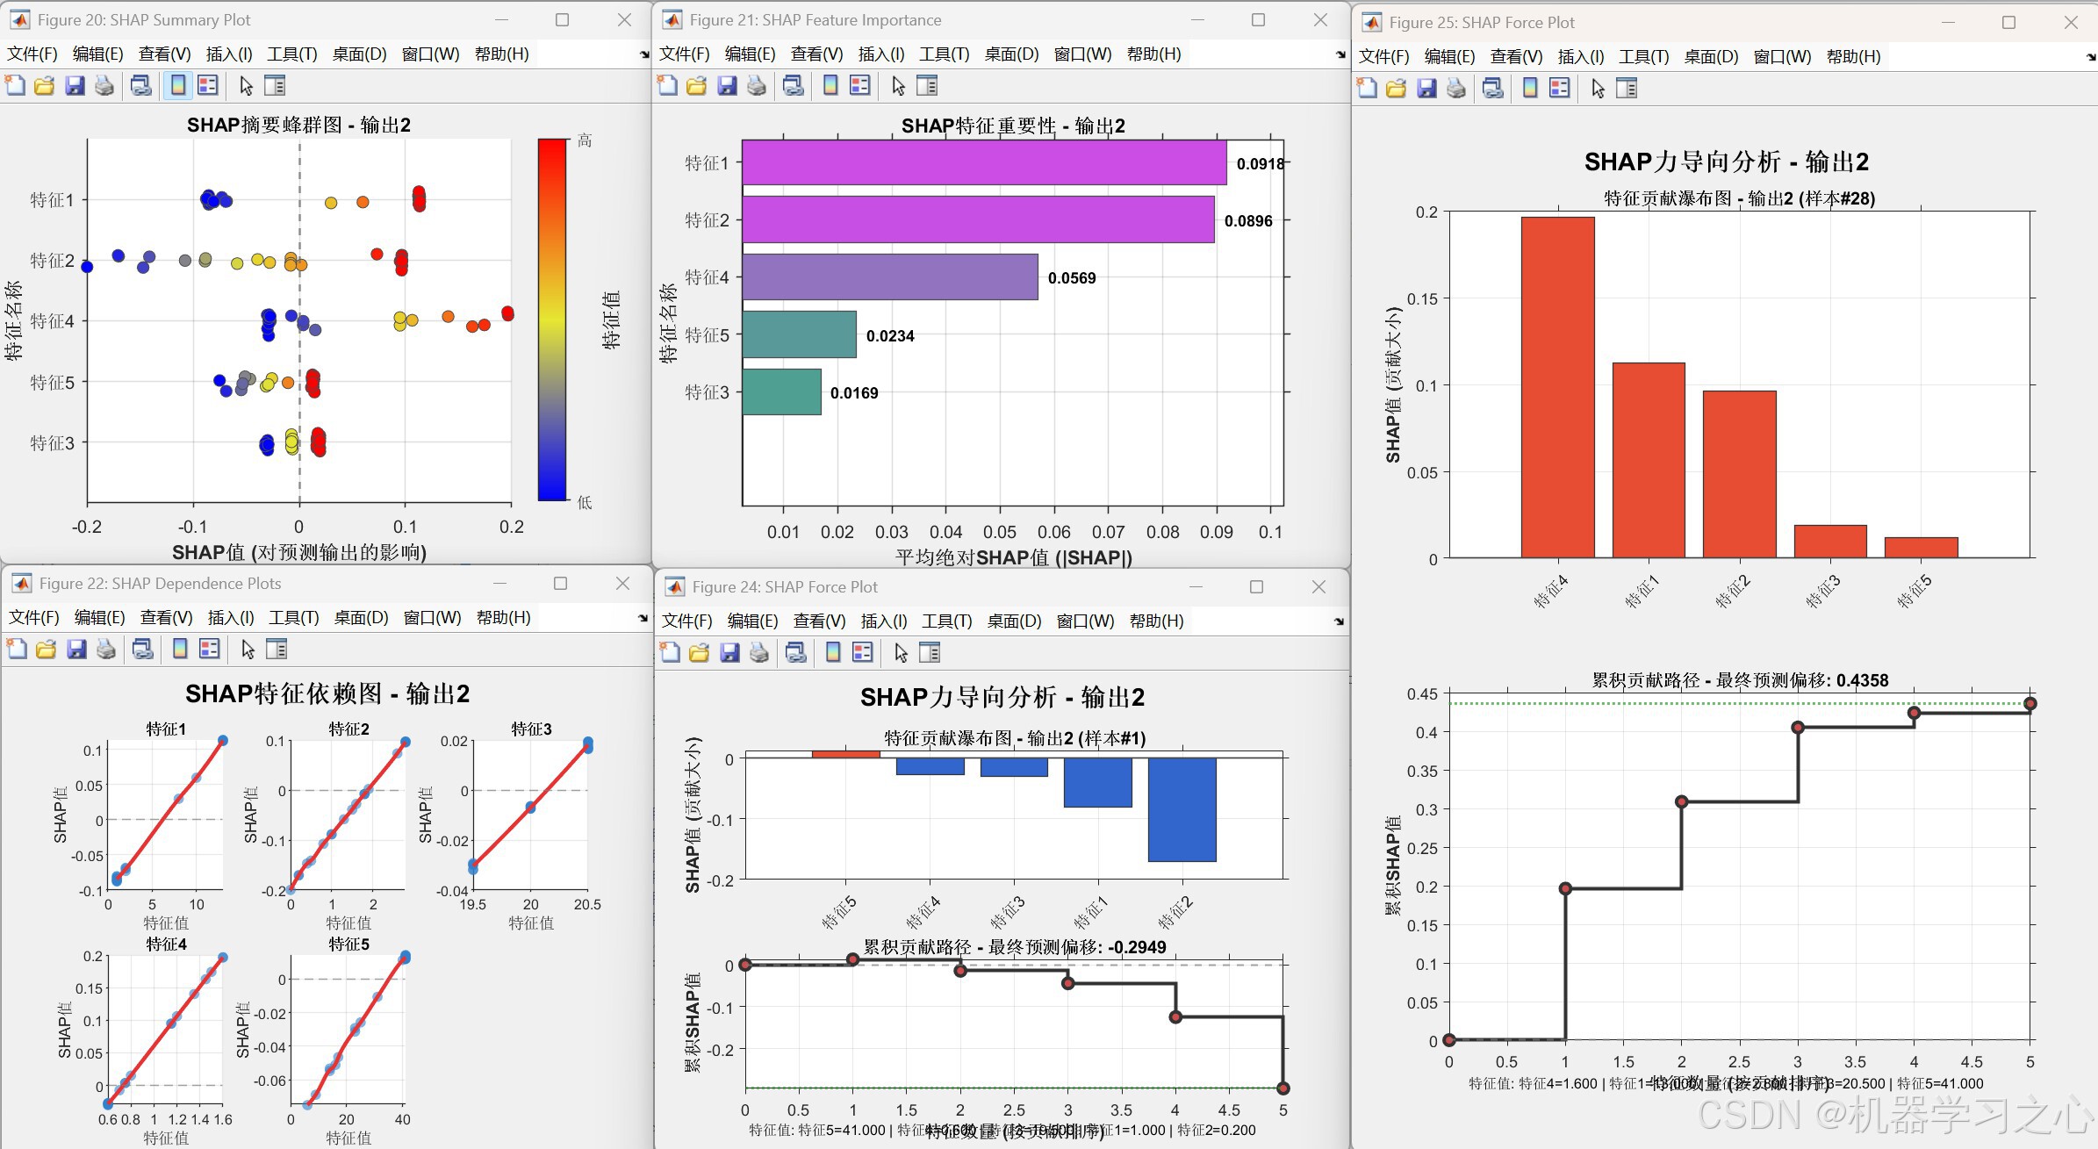Open 插入(I) menu in Figure 22
This screenshot has width=2098, height=1149.
point(231,618)
